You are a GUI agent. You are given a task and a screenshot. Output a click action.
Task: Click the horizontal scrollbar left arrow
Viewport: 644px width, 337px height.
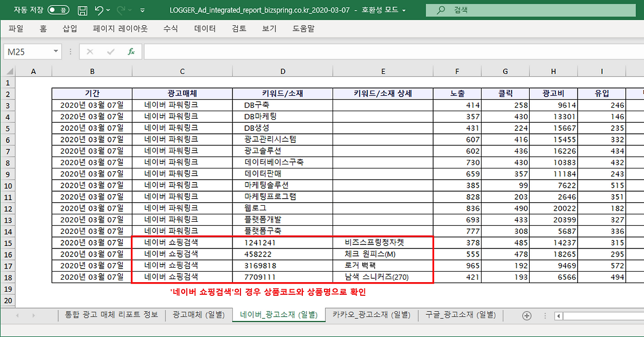[558, 316]
